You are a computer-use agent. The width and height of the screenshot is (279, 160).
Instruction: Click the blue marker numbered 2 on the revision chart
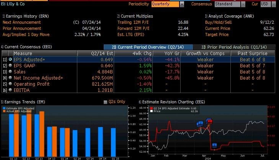pos(200,123)
